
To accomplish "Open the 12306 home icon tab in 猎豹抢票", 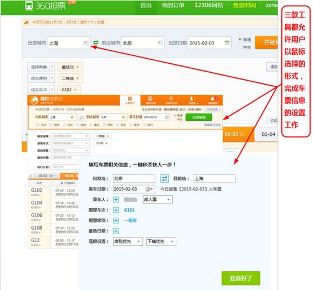I will coord(171,100).
